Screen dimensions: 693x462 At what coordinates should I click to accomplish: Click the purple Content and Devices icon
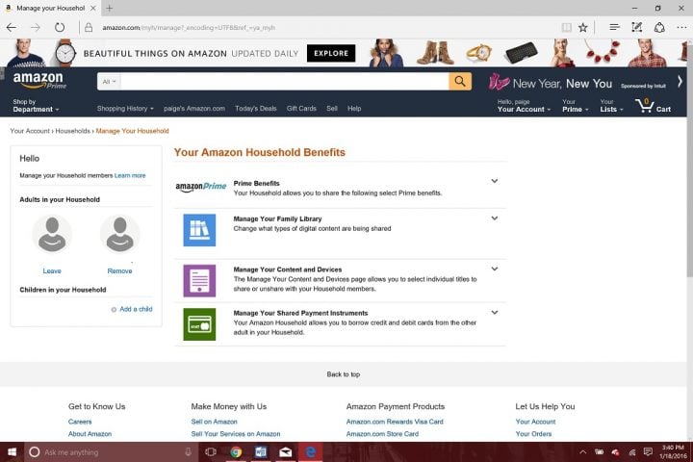199,281
